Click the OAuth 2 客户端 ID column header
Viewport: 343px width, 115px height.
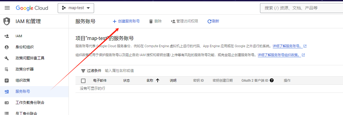click(255, 81)
